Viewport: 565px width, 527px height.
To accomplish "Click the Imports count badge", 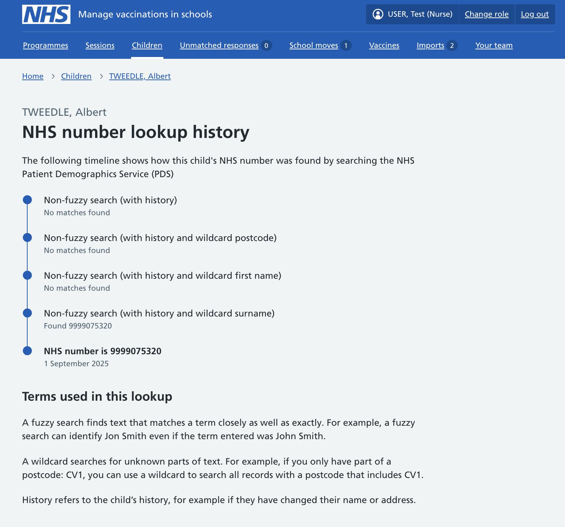I will click(452, 45).
